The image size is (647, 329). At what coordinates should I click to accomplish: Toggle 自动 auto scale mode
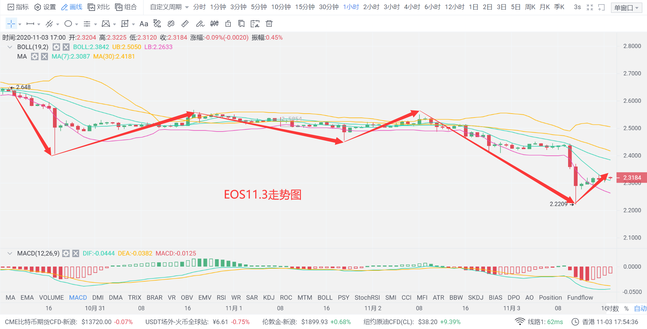click(x=640, y=309)
